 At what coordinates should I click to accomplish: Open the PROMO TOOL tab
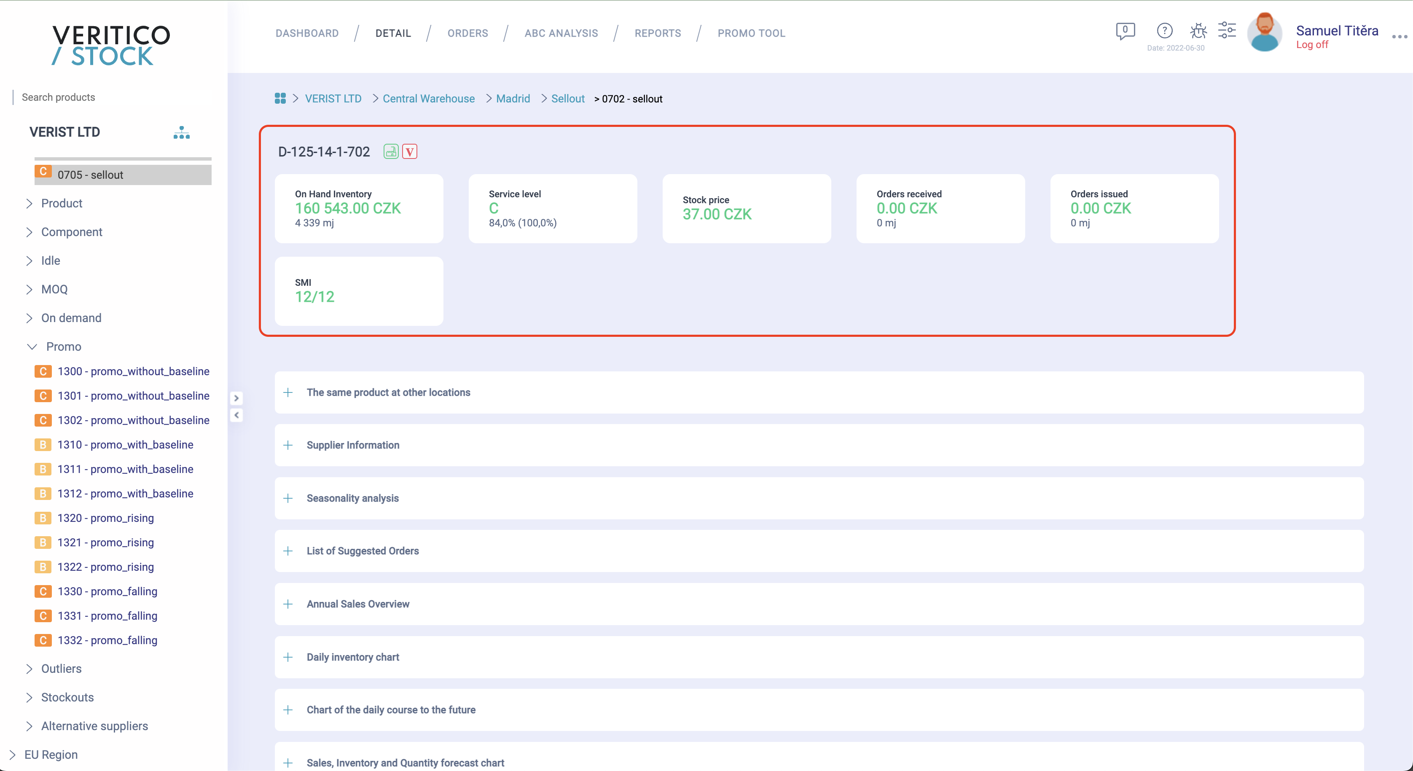[751, 33]
